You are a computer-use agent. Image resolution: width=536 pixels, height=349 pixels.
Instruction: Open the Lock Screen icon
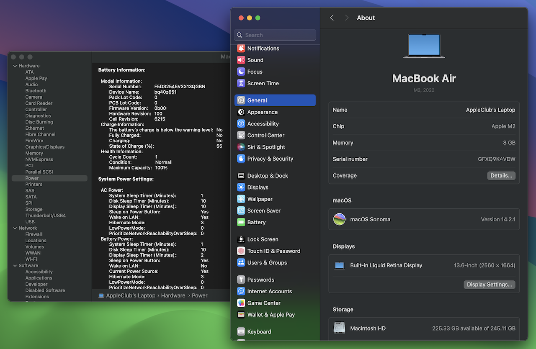coord(241,239)
